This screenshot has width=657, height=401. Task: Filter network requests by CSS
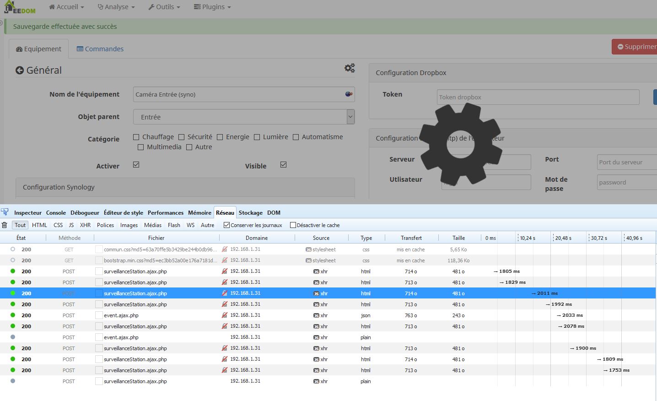pos(58,225)
